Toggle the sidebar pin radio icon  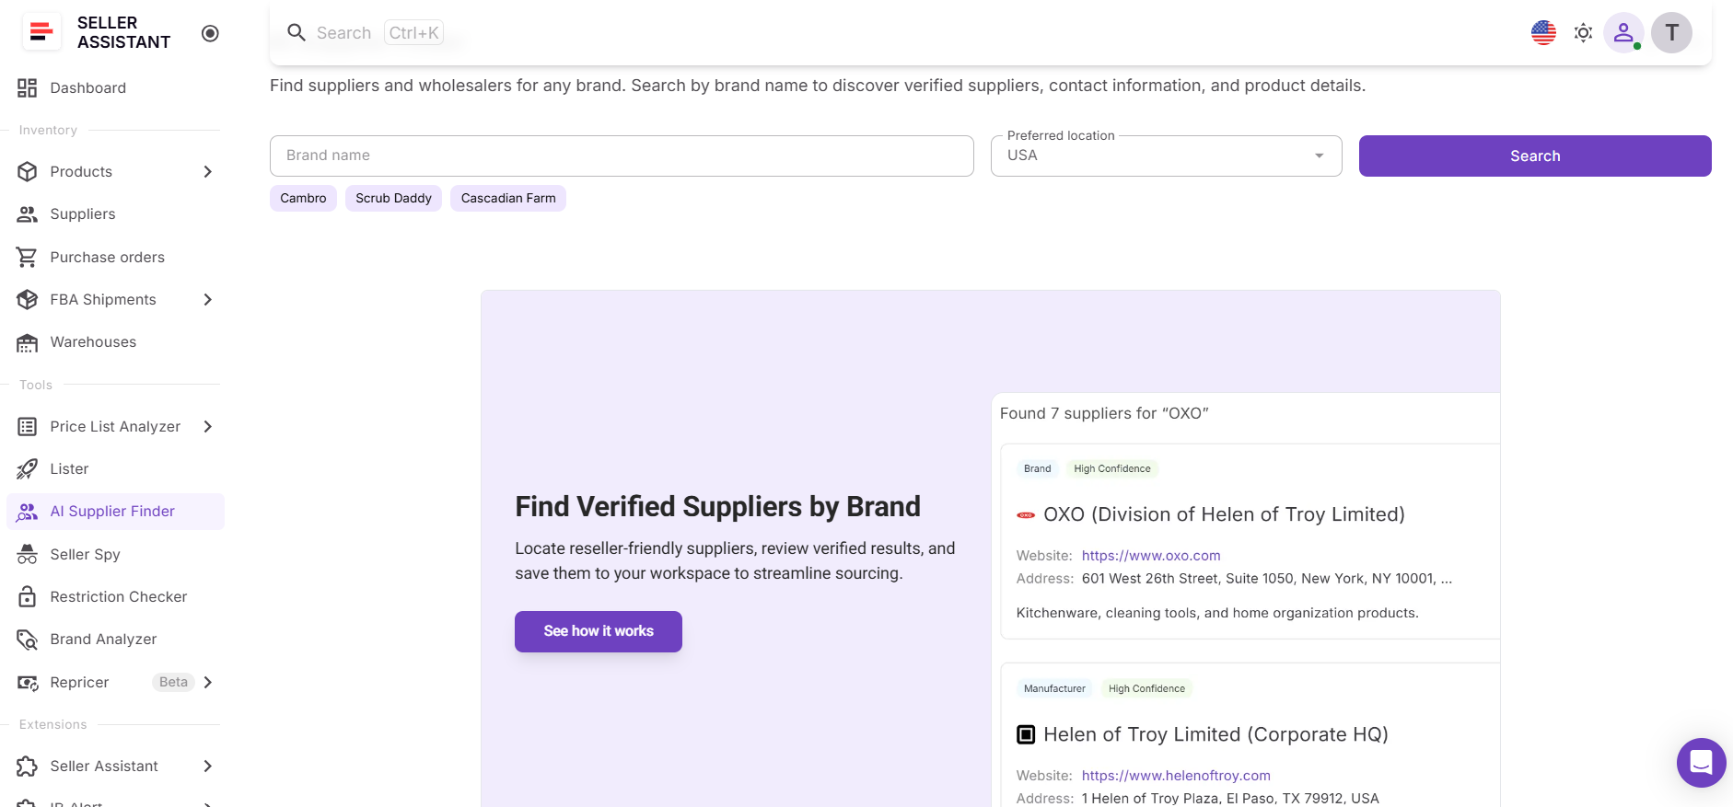(x=210, y=33)
